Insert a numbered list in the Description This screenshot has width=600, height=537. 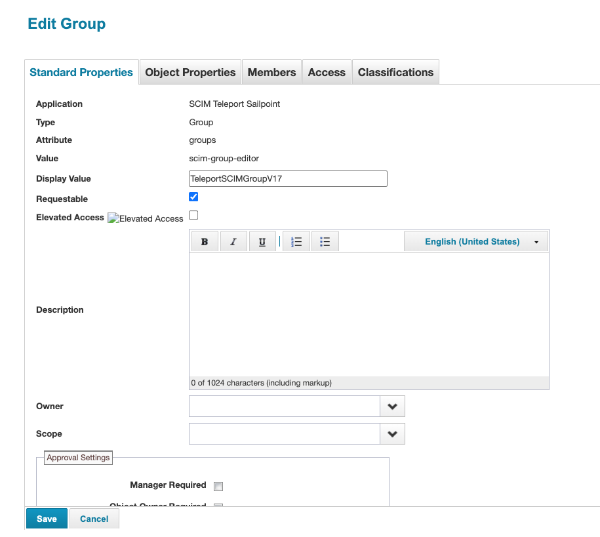click(296, 241)
